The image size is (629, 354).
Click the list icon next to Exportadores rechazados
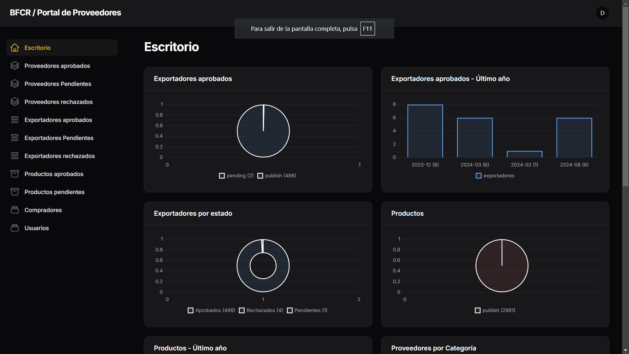pyautogui.click(x=15, y=156)
